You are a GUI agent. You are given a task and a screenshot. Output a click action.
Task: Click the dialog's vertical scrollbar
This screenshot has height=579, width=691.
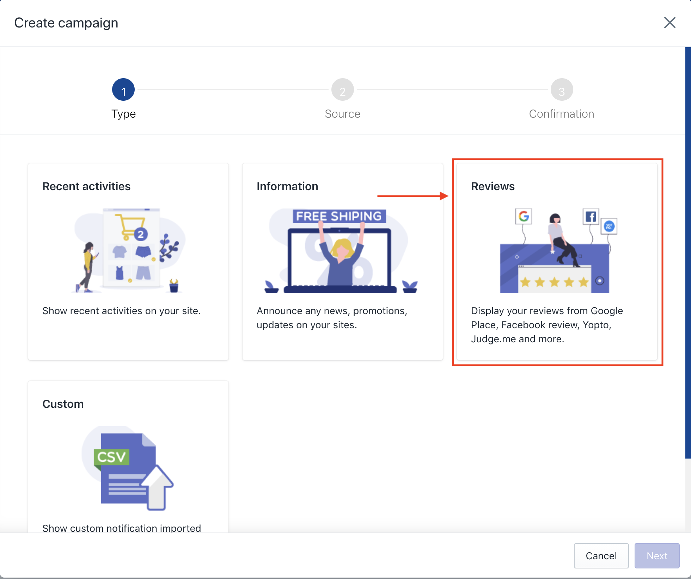[688, 252]
